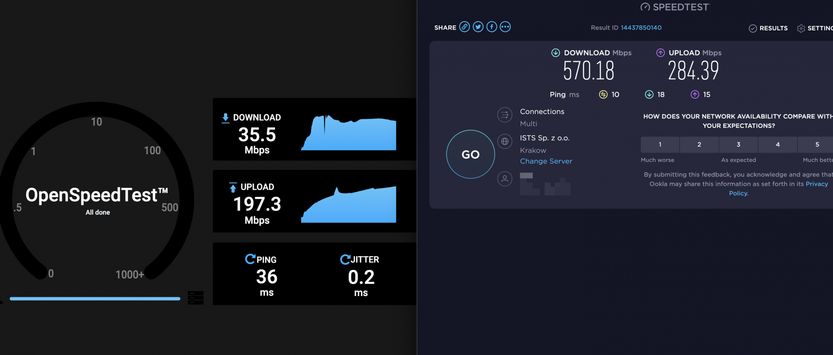Rate network availability as 4

pos(778,145)
